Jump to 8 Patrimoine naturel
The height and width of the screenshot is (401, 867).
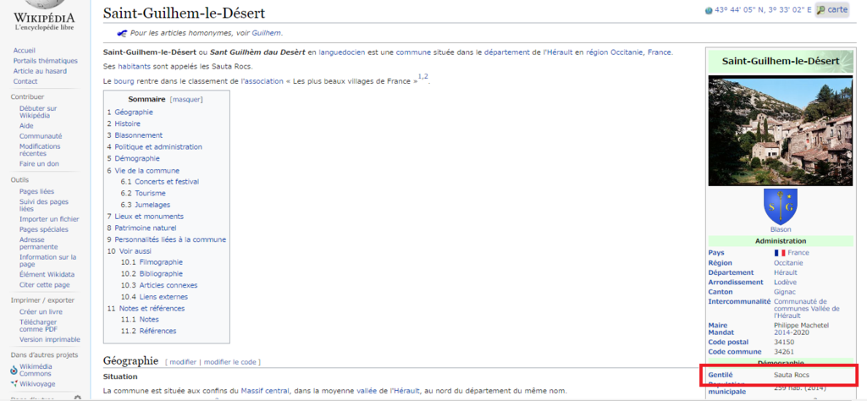(x=141, y=228)
